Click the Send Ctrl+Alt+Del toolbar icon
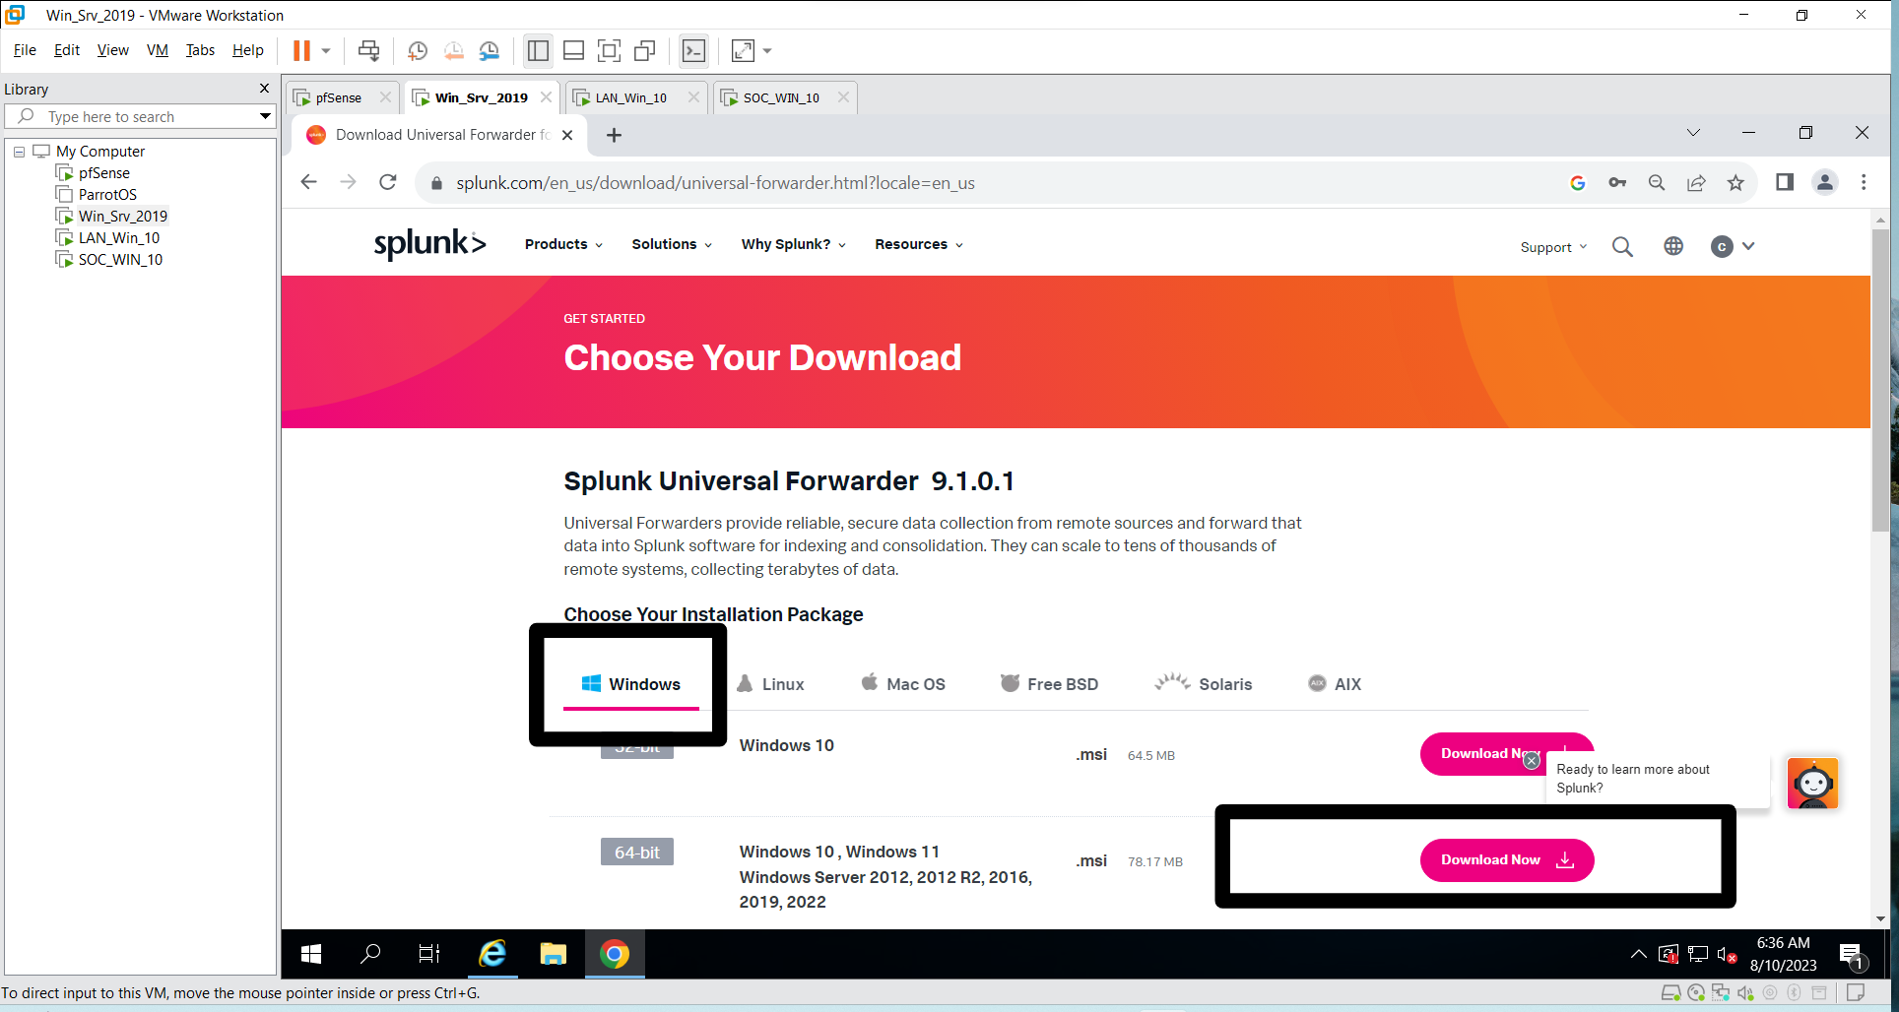The width and height of the screenshot is (1899, 1012). 368,50
